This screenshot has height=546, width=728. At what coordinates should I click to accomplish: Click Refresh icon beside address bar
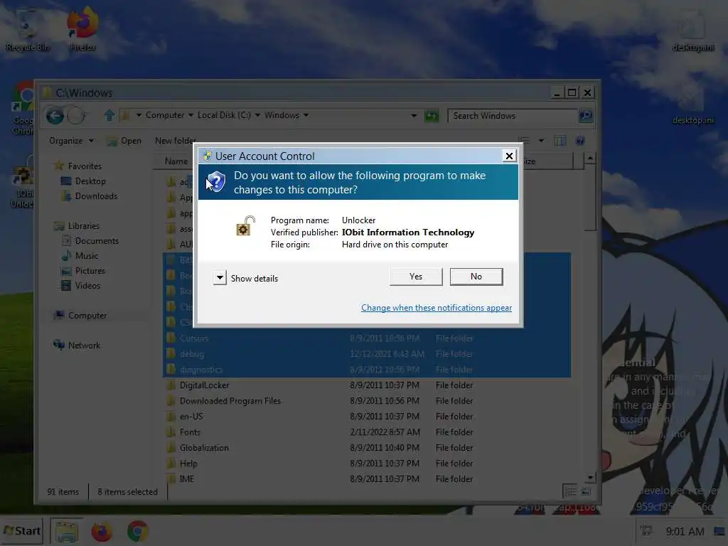(432, 116)
